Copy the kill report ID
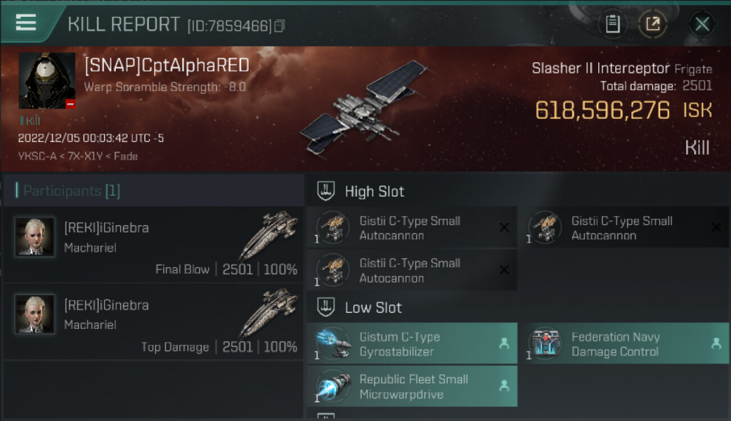731x421 pixels. coord(279,26)
